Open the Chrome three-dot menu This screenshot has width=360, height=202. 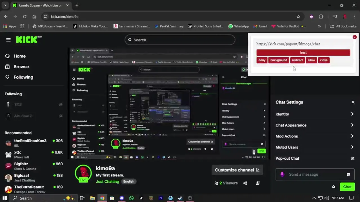354,17
